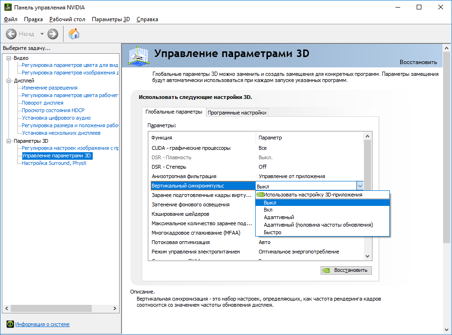The image size is (452, 335).
Task: Choose Вкл in the dropdown list
Action: click(323, 210)
